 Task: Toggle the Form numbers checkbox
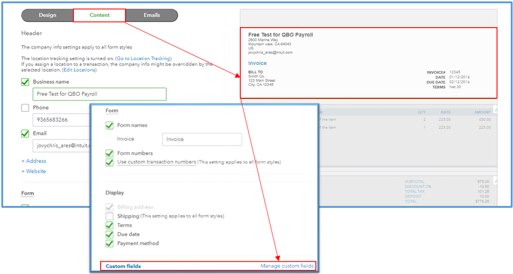(109, 153)
